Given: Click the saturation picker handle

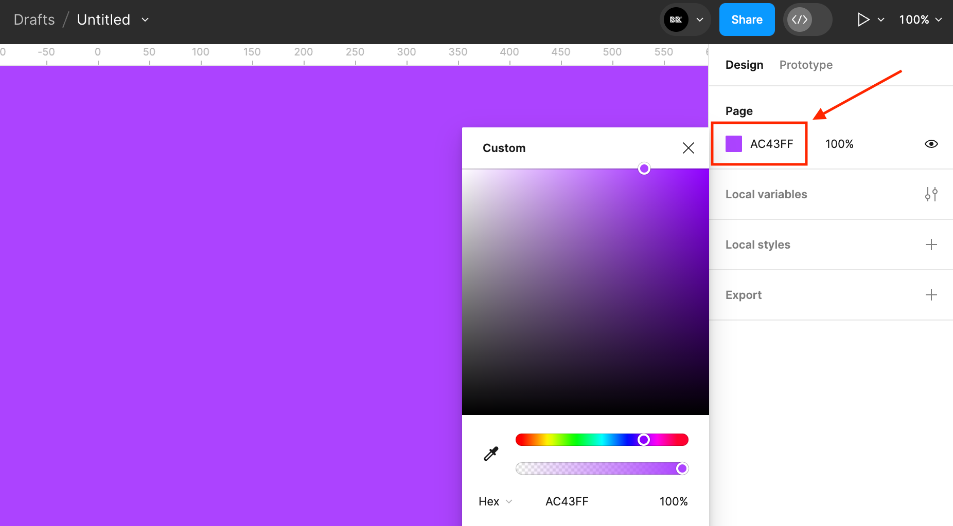Looking at the screenshot, I should [x=644, y=168].
